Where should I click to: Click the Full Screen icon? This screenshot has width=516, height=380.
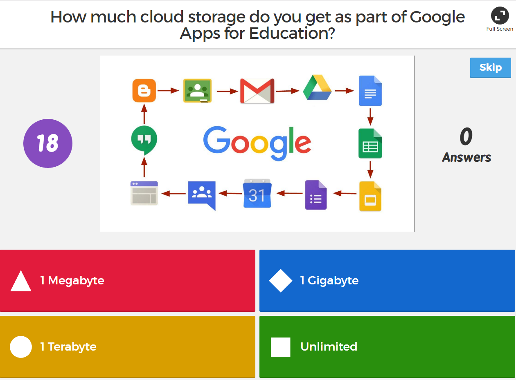(500, 16)
